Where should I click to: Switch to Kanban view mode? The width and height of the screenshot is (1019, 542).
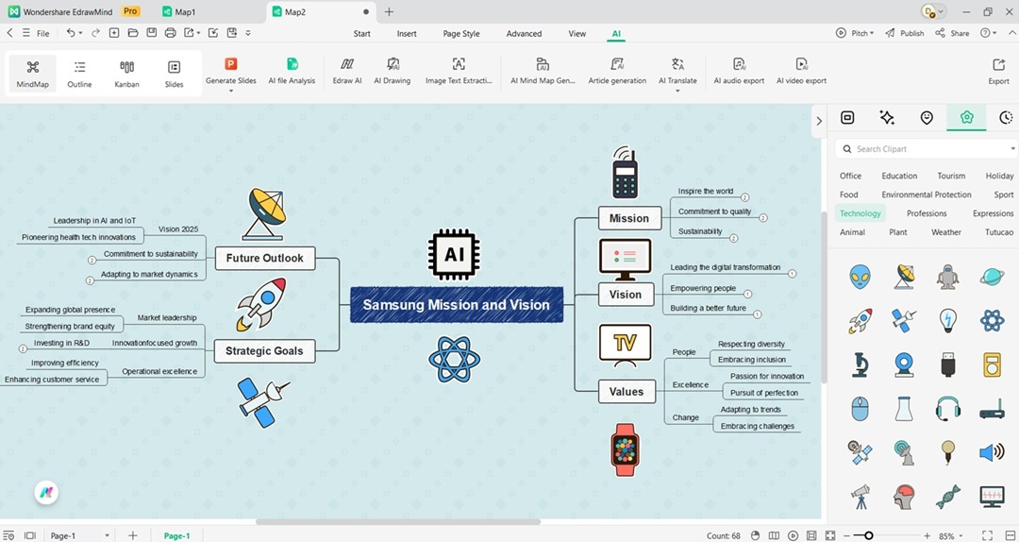pyautogui.click(x=126, y=74)
